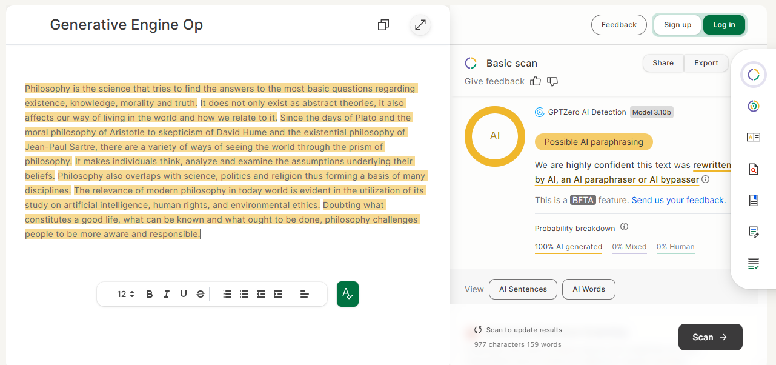This screenshot has height=365, width=776.
Task: Open the checklist icon at sidebar bottom
Action: (x=753, y=264)
